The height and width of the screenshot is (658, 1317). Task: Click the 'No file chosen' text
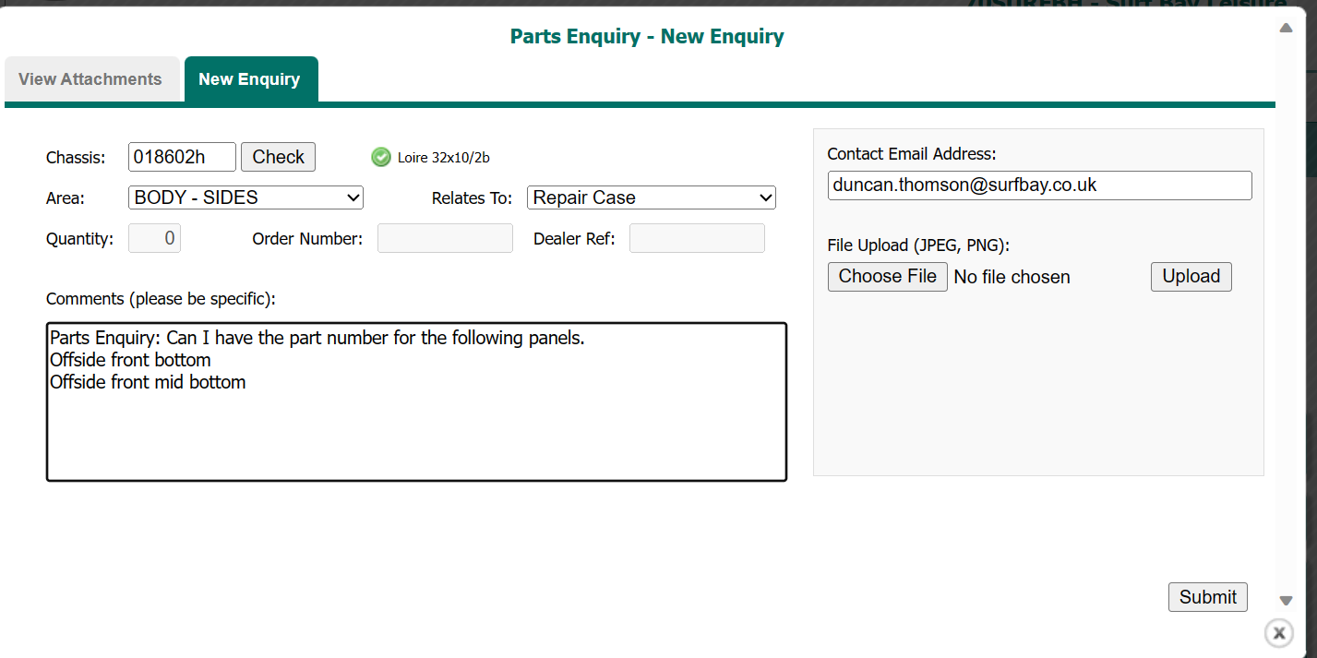(1012, 277)
